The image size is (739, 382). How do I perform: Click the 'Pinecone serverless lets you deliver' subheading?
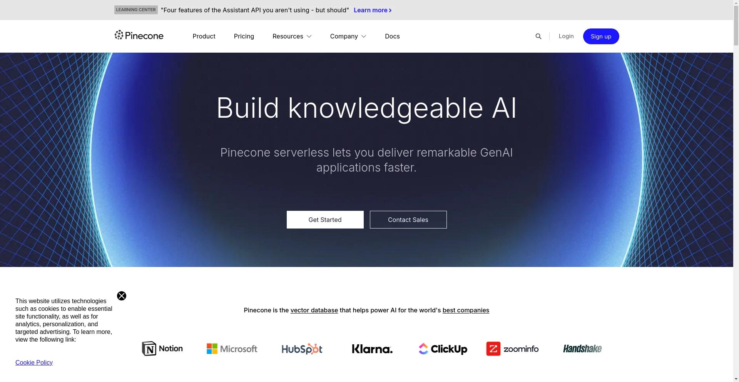coord(366,160)
